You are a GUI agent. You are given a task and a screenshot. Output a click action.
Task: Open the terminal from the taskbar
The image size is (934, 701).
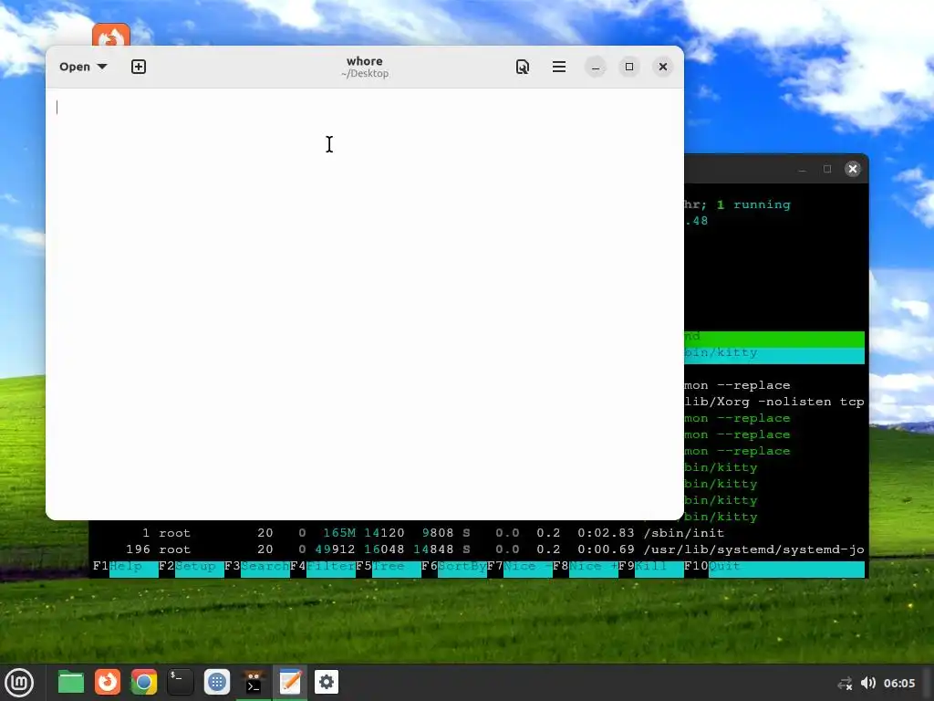(x=180, y=683)
